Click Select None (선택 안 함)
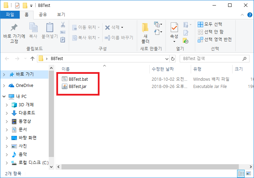 [x=210, y=32]
